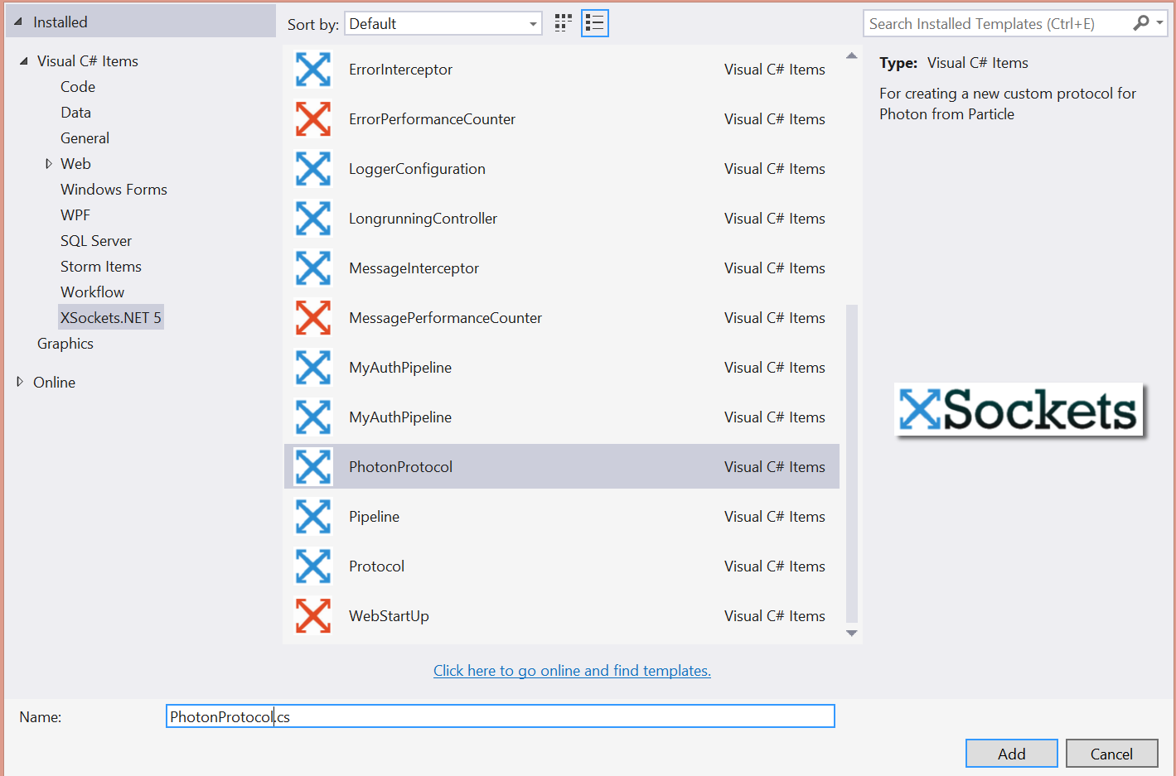Select the Windows Forms category

(x=114, y=190)
